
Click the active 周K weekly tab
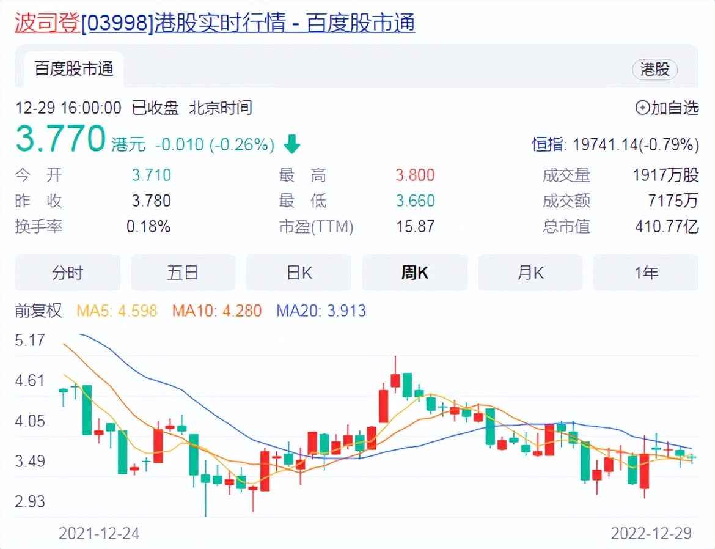(x=414, y=273)
